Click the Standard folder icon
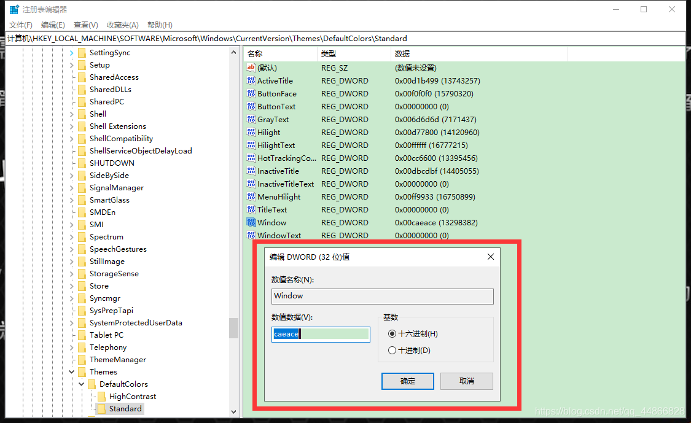This screenshot has width=691, height=423. click(102, 408)
